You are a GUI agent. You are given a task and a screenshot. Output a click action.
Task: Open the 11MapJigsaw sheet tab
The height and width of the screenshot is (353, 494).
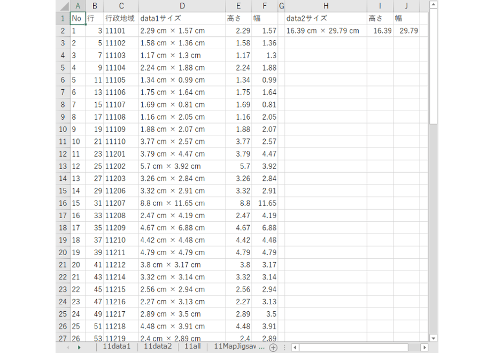(239, 347)
